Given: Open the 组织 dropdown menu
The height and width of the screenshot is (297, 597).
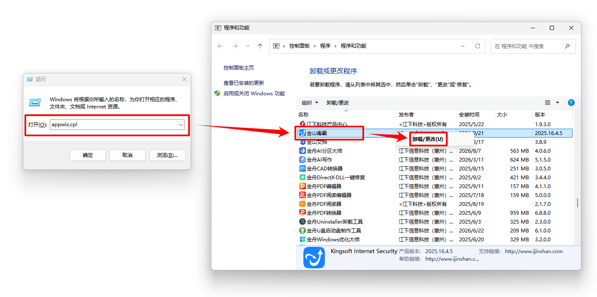Looking at the screenshot, I should coord(310,103).
